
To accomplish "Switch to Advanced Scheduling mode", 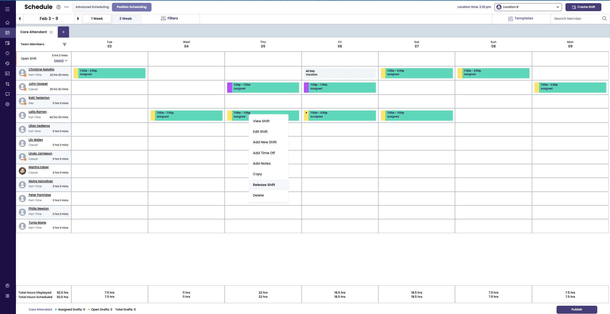I will point(92,7).
